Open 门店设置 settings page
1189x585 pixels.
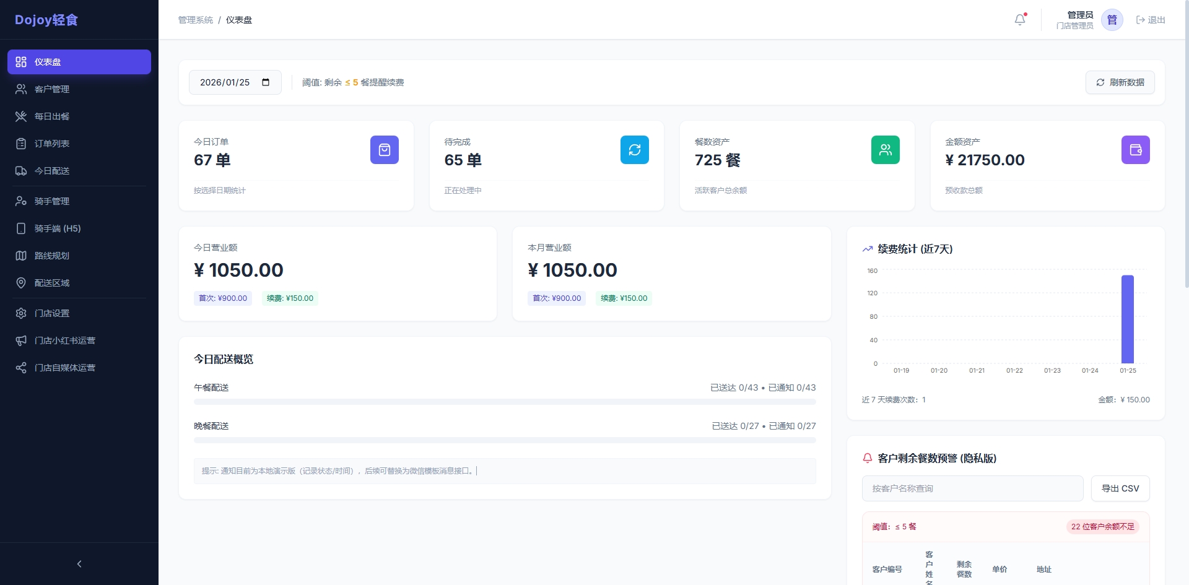52,313
